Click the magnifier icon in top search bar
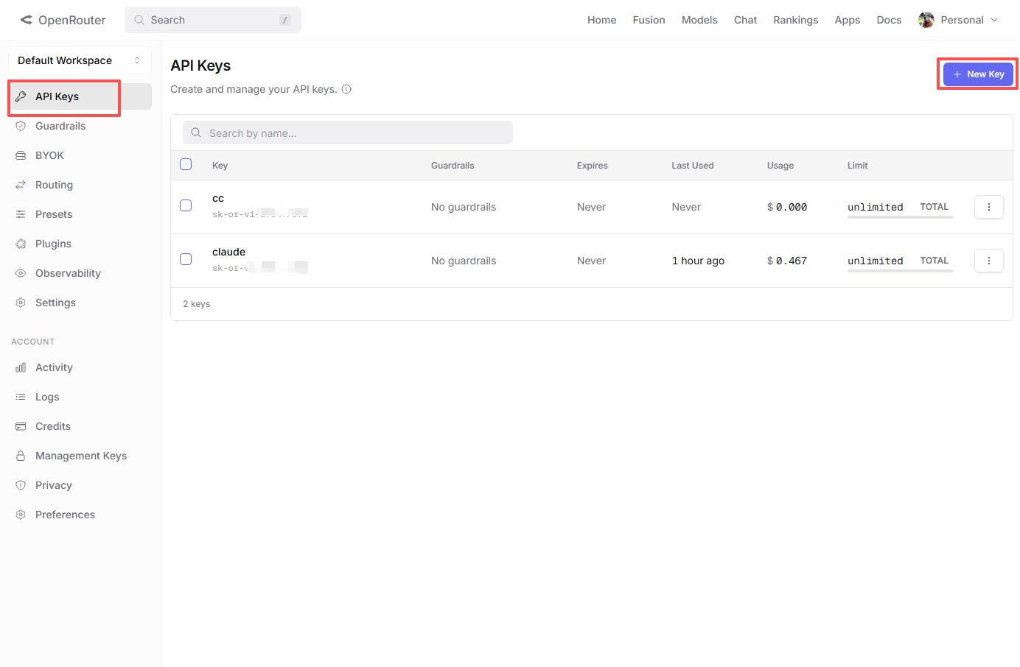The width and height of the screenshot is (1020, 667). click(139, 20)
